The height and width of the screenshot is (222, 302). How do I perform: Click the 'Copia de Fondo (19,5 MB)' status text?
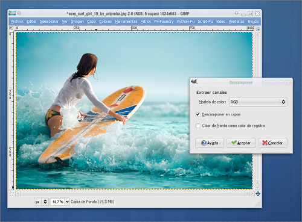[x=92, y=202]
